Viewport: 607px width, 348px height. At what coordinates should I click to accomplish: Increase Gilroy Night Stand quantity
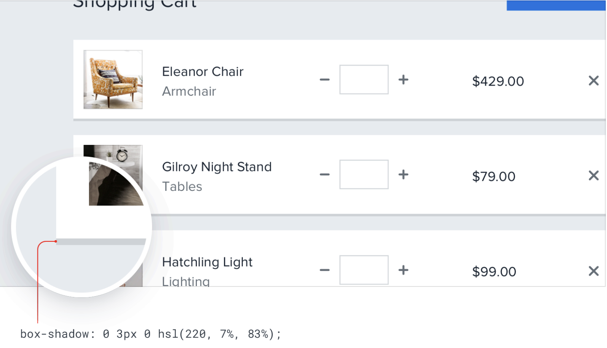click(403, 175)
